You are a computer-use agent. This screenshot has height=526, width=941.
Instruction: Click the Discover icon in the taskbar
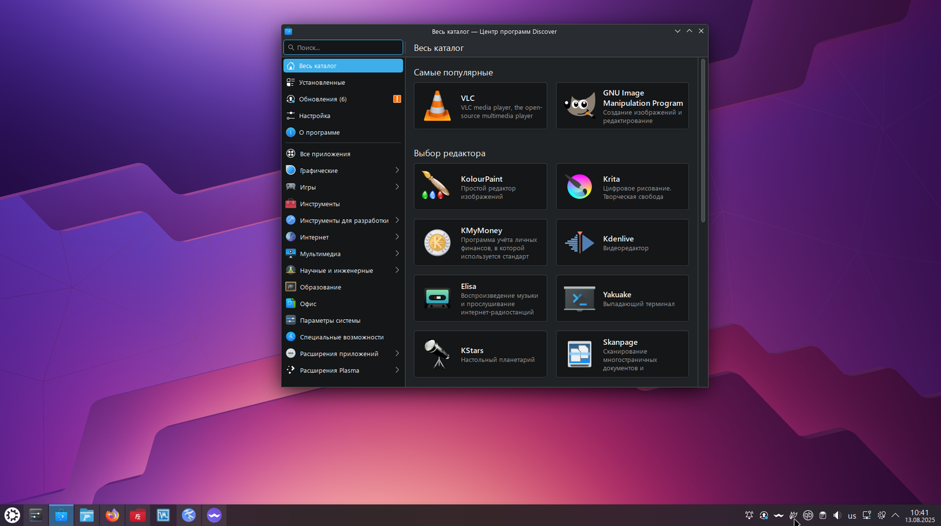click(61, 515)
